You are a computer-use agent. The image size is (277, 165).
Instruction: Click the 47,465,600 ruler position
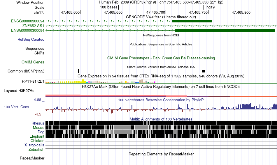(71, 12)
